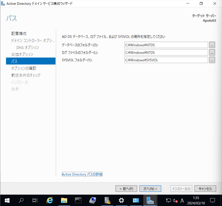Image resolution: width=222 pixels, height=206 pixels.
Task: Select オプションの確認 step in sidebar
Action: pyautogui.click(x=24, y=68)
